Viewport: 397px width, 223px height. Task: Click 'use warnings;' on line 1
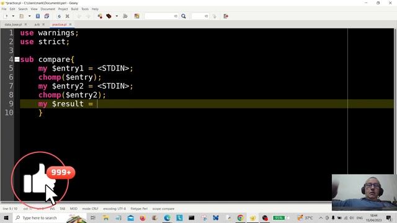click(50, 33)
